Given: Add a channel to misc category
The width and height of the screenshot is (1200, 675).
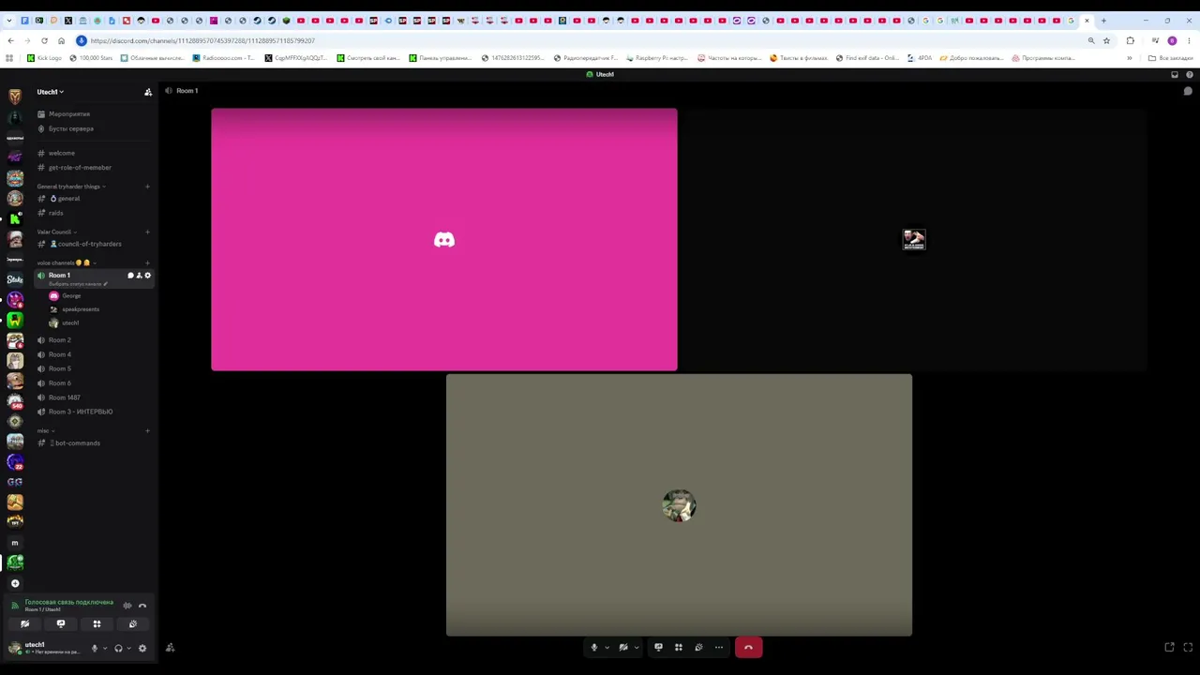Looking at the screenshot, I should 147,430.
